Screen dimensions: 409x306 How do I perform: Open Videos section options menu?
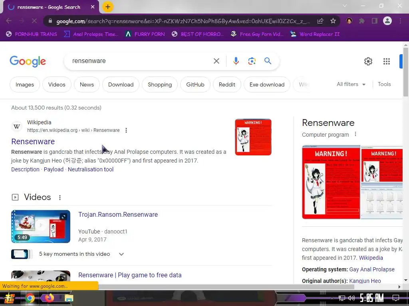[60, 198]
